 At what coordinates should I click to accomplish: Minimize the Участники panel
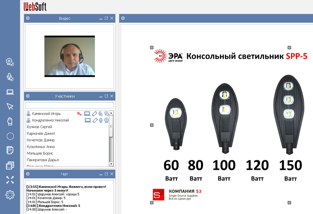click(101, 96)
